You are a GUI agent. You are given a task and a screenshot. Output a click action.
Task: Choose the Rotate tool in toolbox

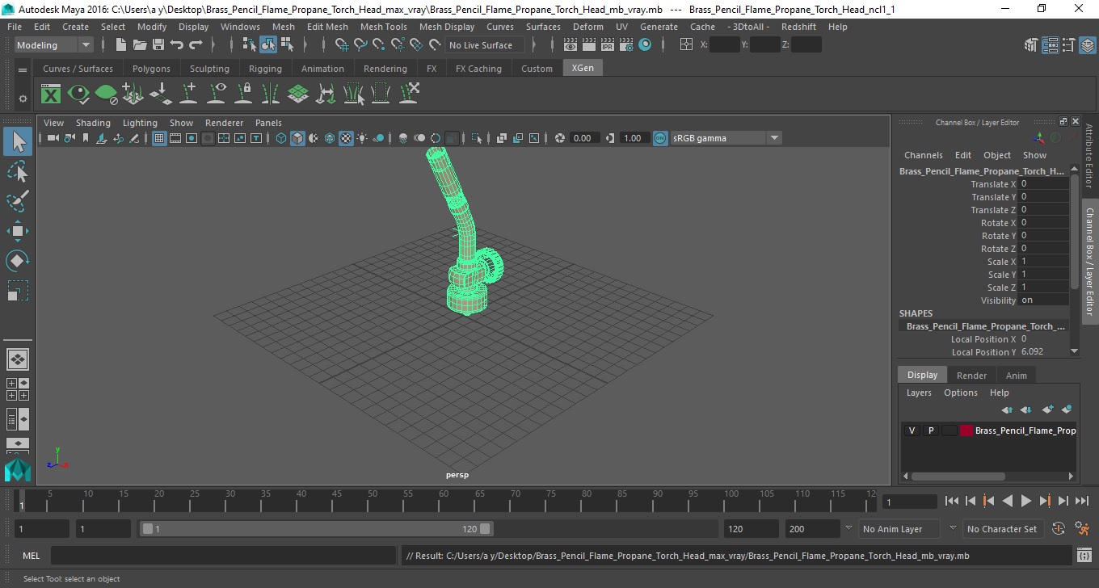click(18, 261)
